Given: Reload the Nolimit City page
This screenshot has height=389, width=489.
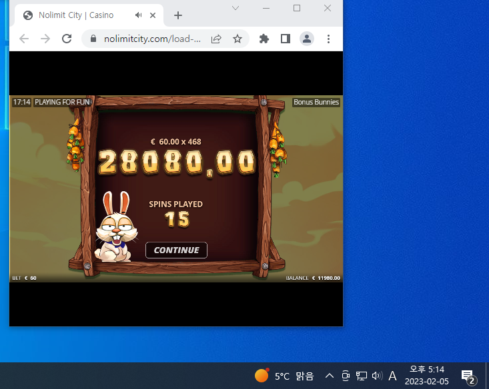Looking at the screenshot, I should tap(67, 39).
